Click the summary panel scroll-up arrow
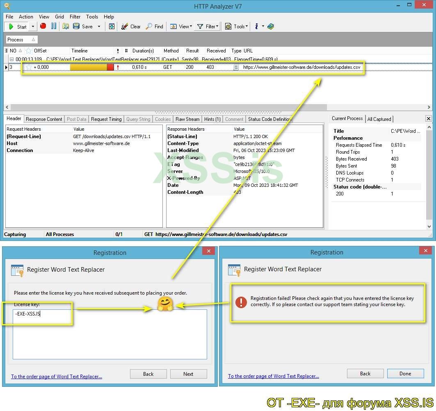 [x=429, y=127]
